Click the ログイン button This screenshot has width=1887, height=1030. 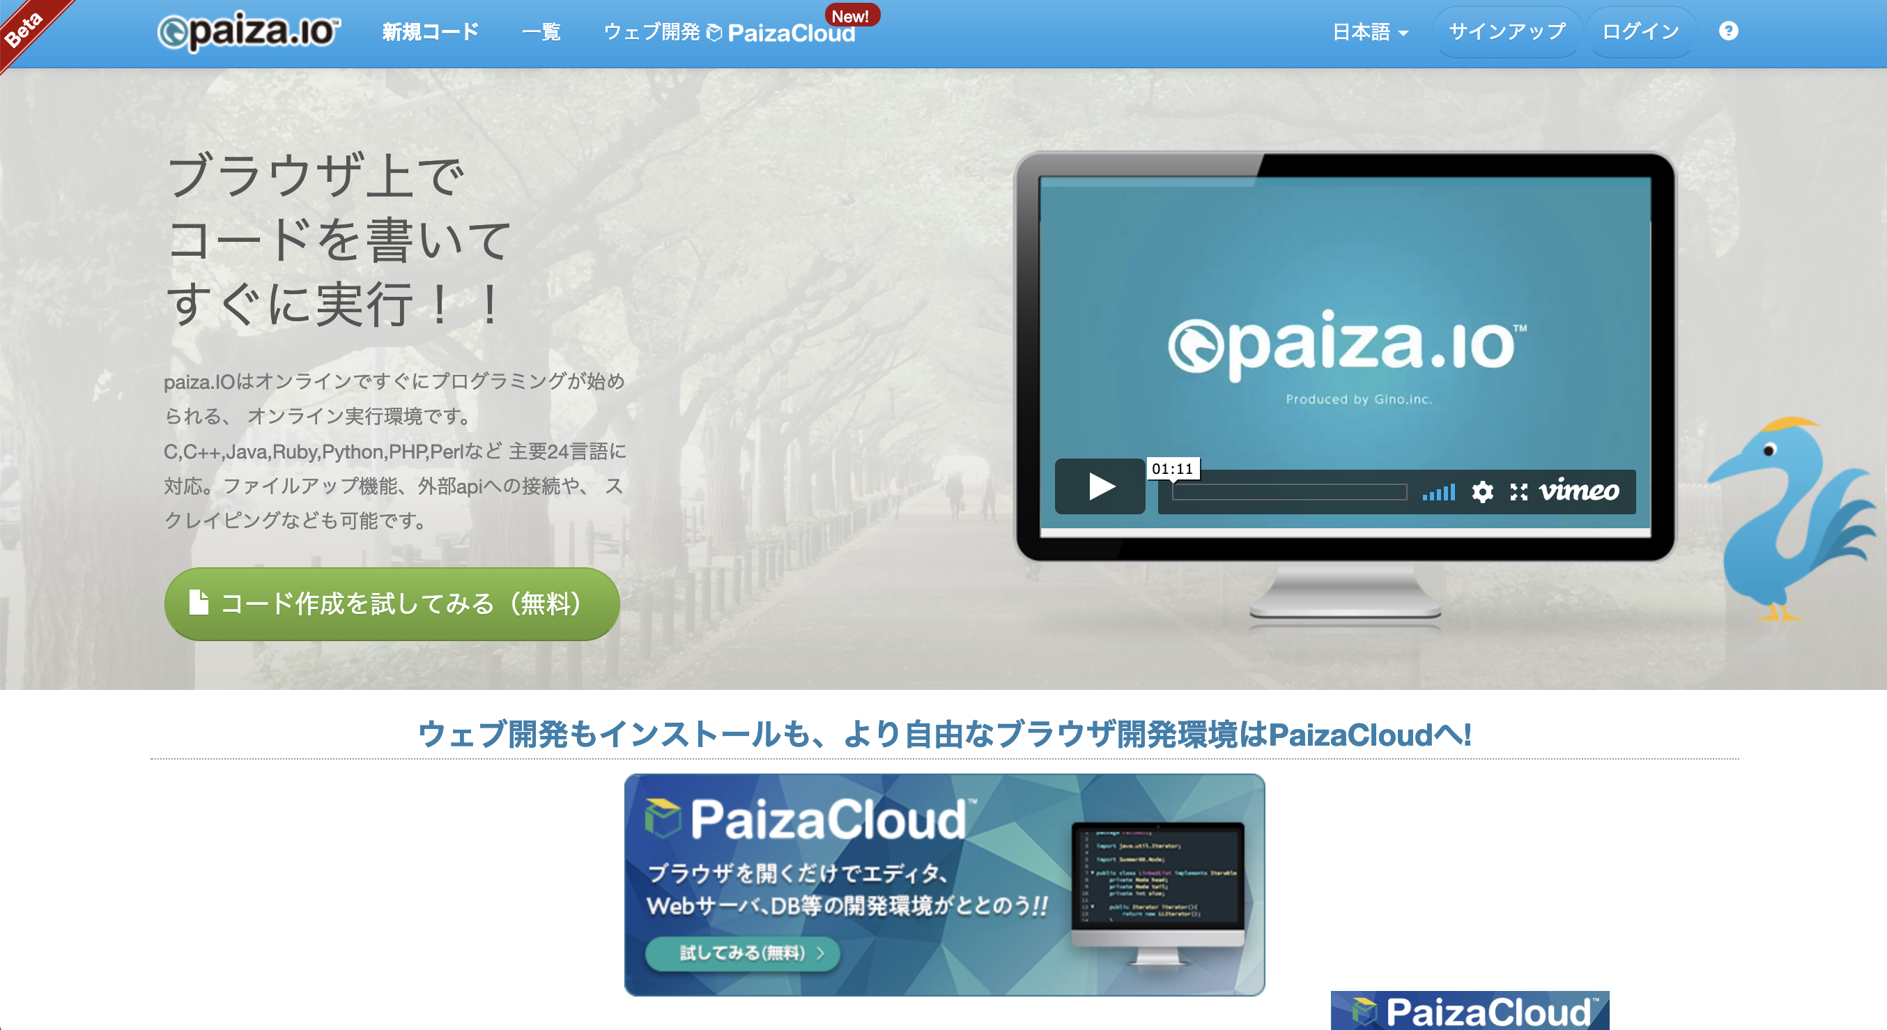(1640, 31)
